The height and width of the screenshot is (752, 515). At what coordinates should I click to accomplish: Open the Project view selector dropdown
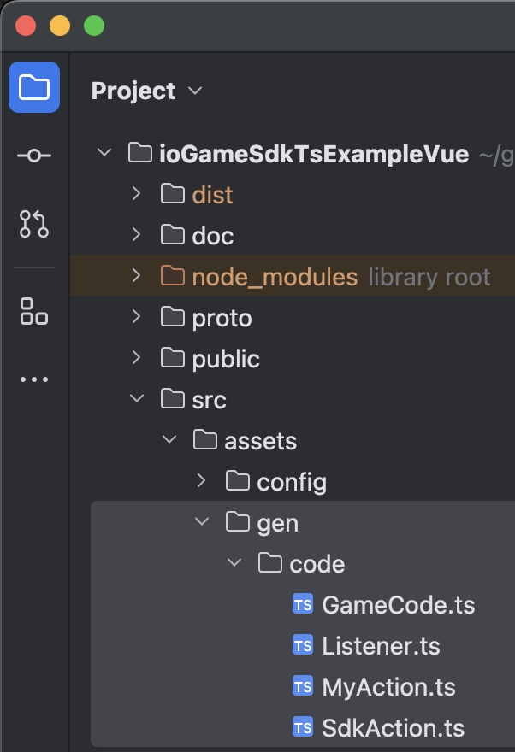[195, 91]
